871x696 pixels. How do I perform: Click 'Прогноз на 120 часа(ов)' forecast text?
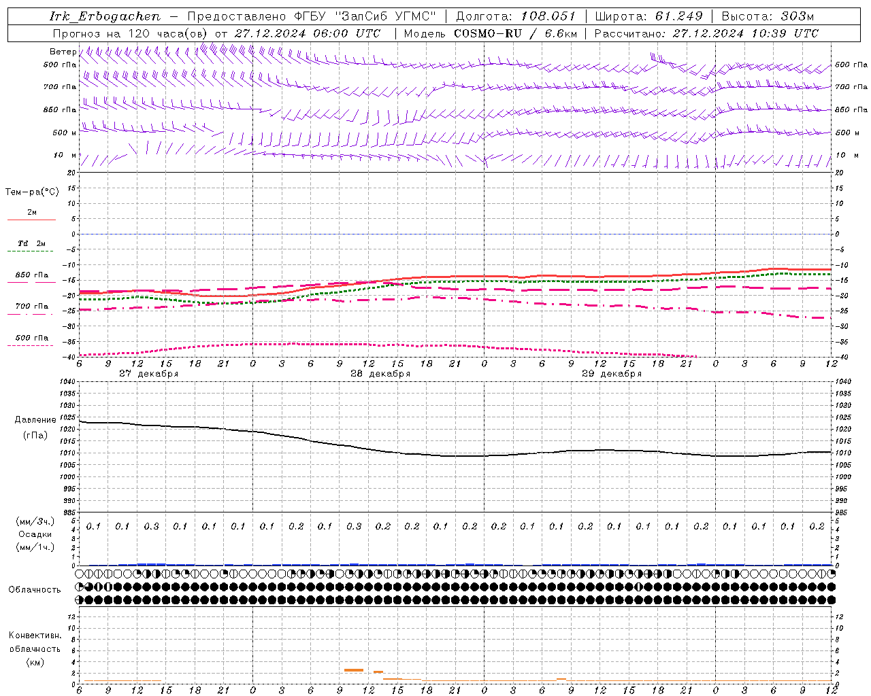(131, 33)
